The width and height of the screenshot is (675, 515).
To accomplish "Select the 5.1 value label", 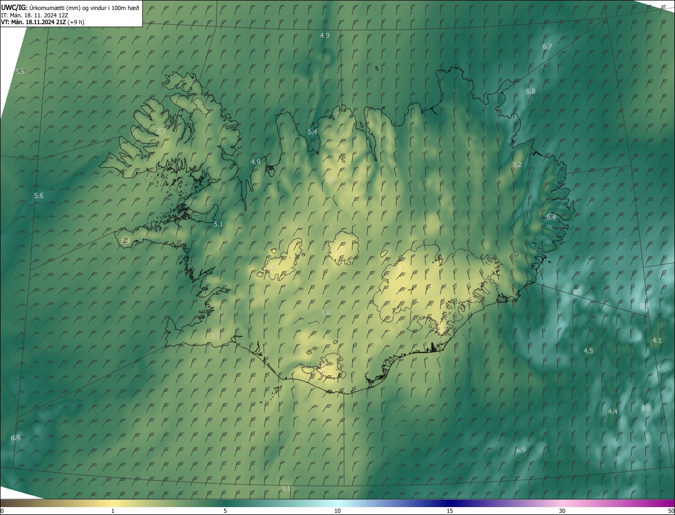I will pyautogui.click(x=218, y=224).
